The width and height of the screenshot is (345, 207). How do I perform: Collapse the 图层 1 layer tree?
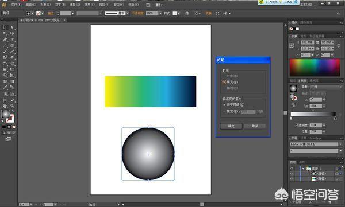pyautogui.click(x=303, y=169)
